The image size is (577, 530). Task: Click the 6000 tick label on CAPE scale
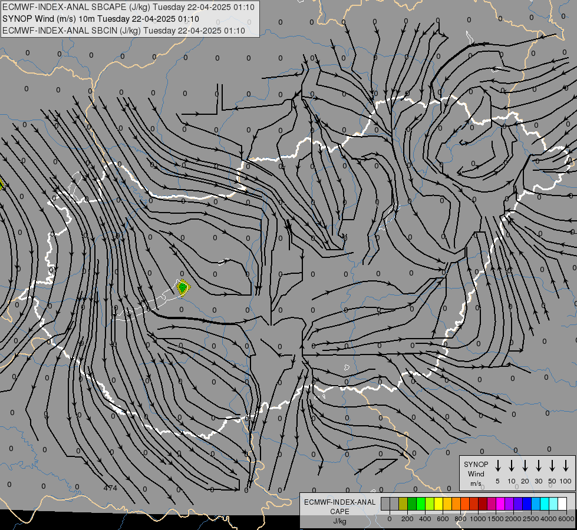pyautogui.click(x=566, y=519)
